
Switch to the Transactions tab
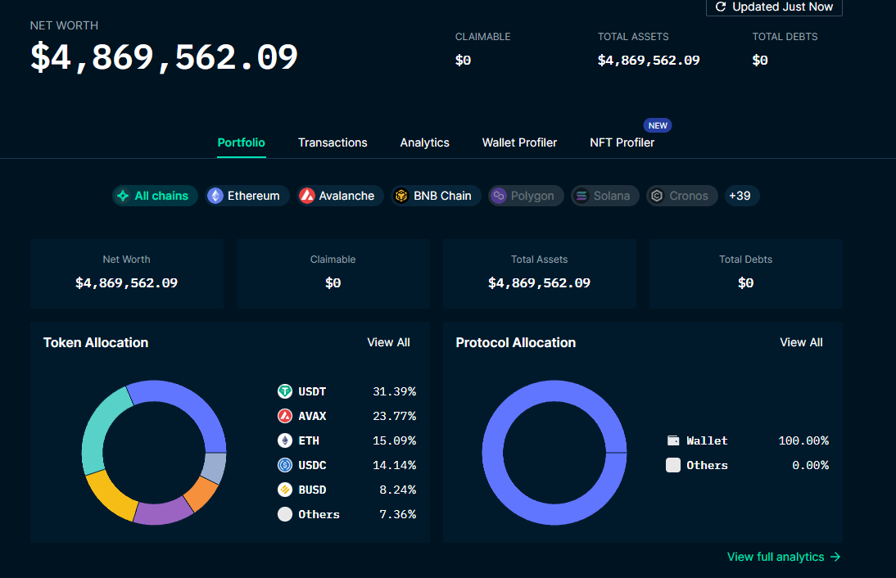333,142
